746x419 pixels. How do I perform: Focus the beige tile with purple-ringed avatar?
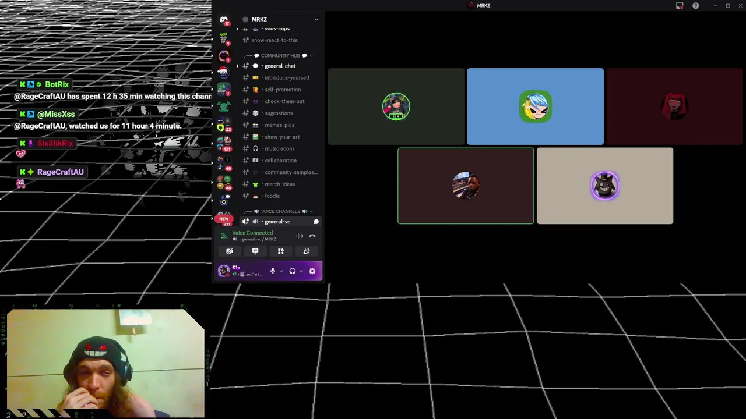(605, 186)
